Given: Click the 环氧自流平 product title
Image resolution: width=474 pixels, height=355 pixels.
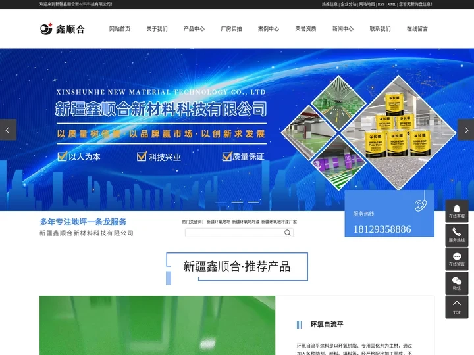Looking at the screenshot, I should point(327,325).
